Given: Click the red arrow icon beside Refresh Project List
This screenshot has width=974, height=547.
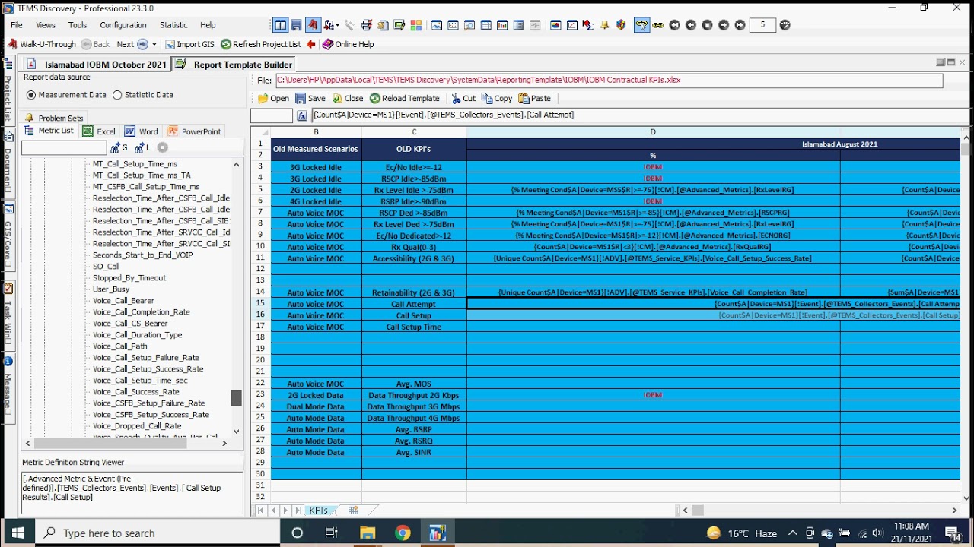Looking at the screenshot, I should 311,44.
